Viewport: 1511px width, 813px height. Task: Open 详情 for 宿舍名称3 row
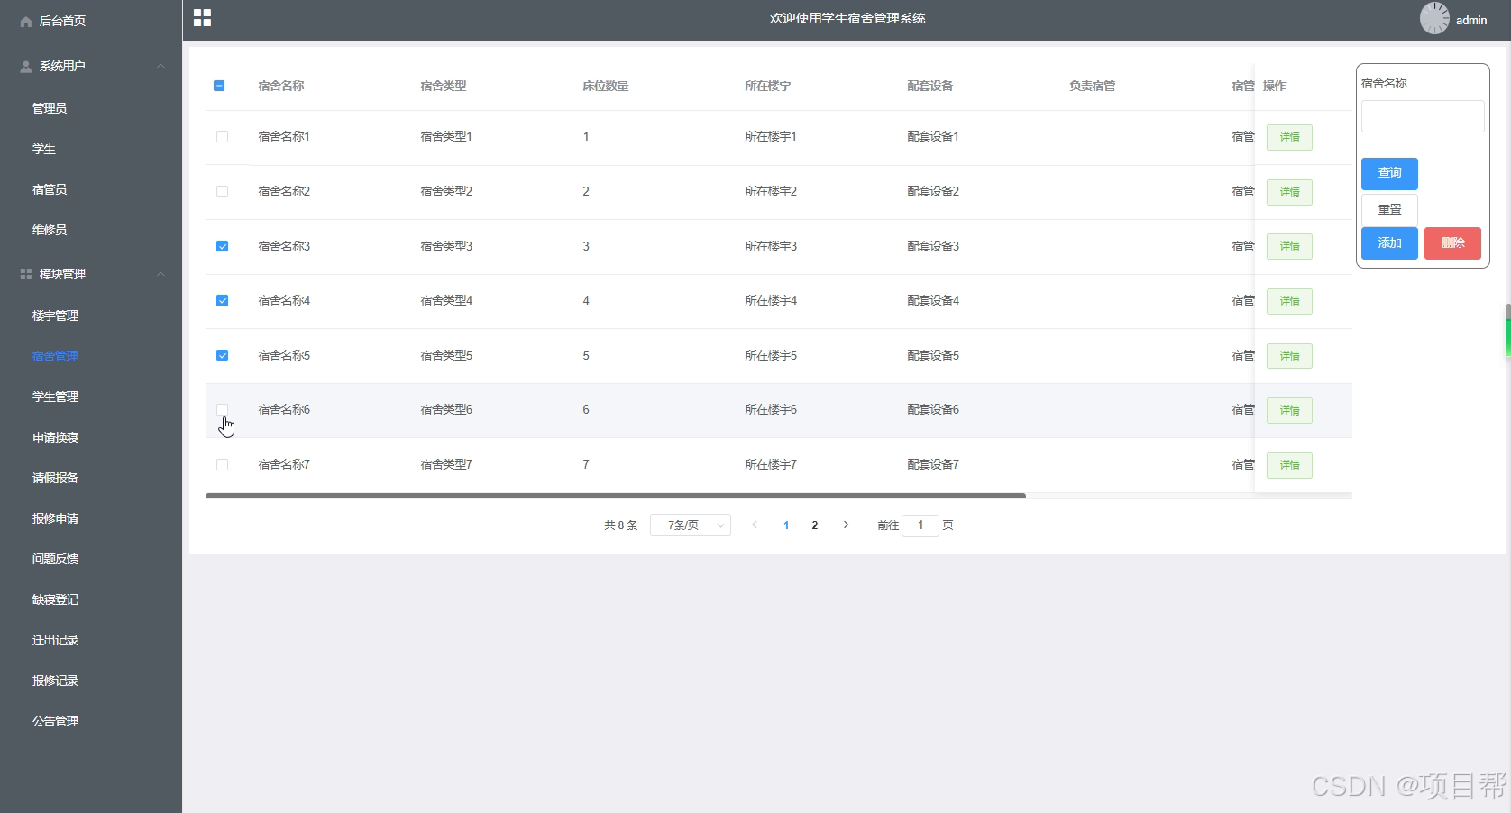pyautogui.click(x=1289, y=246)
